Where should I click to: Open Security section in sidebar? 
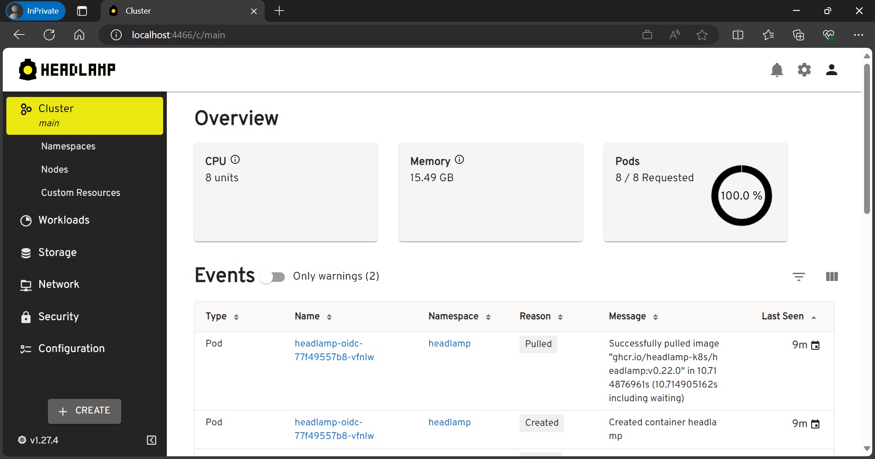58,316
